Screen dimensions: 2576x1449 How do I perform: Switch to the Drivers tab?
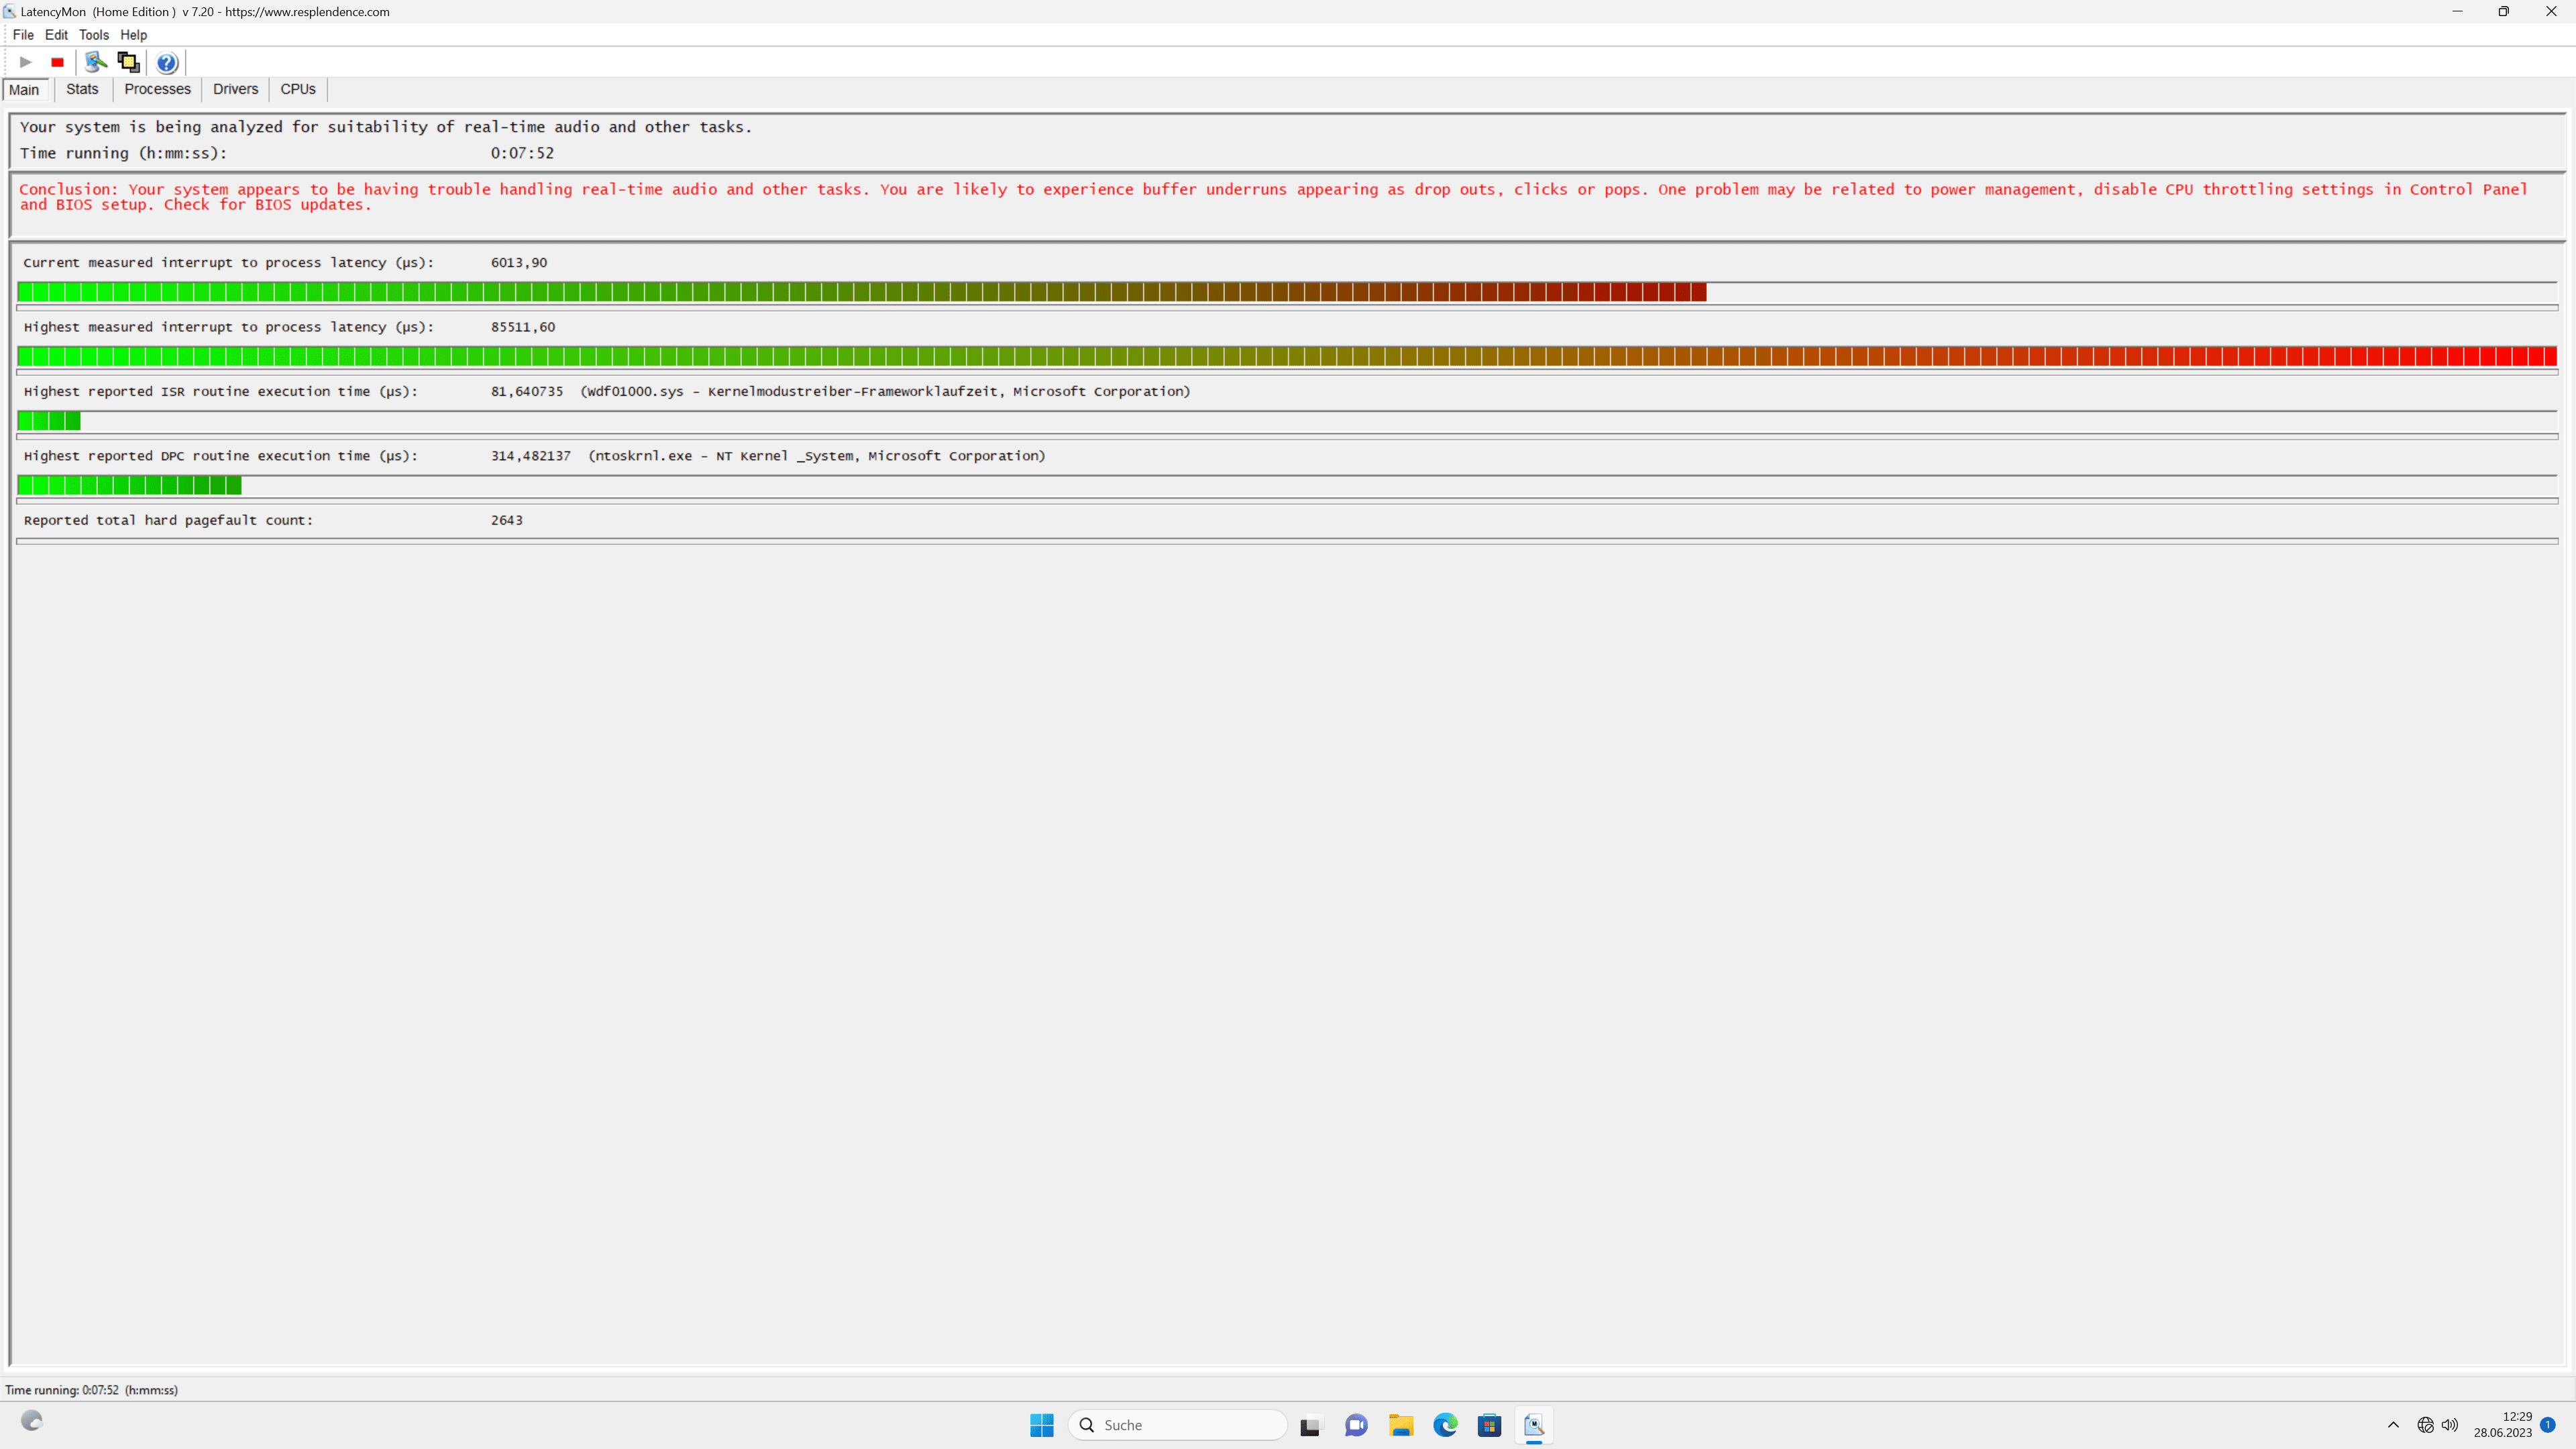point(235,89)
